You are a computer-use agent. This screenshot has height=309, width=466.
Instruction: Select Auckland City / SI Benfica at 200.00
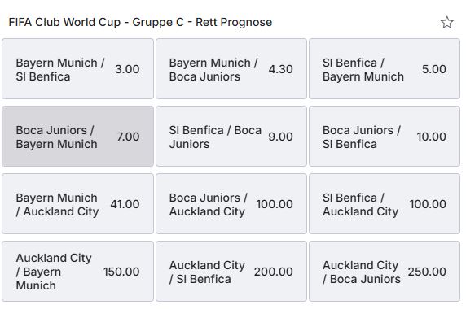point(231,272)
